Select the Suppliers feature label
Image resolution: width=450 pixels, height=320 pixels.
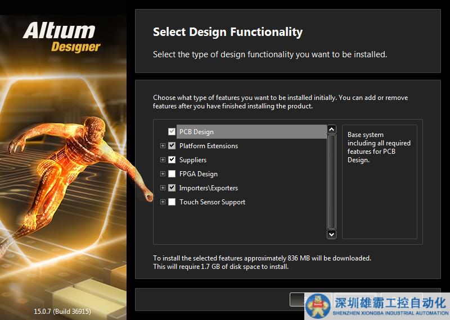click(x=193, y=160)
